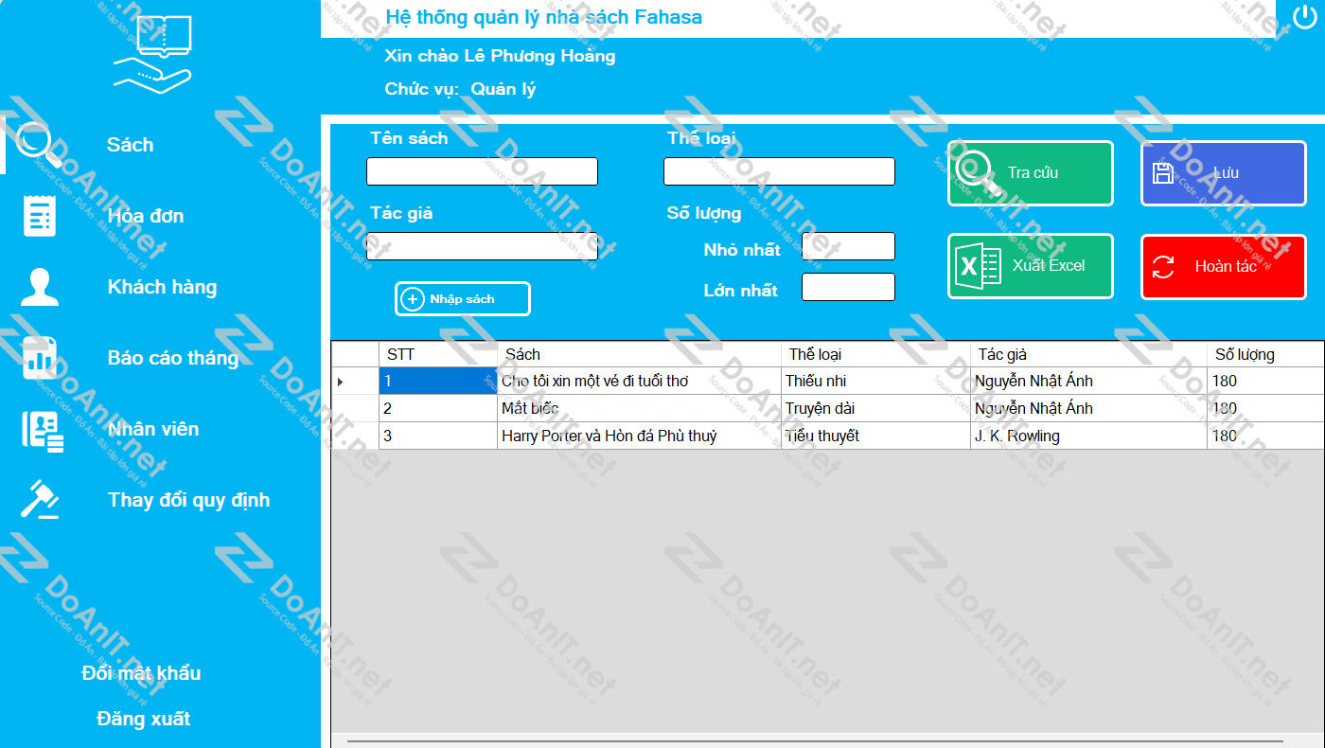Select the 'Mắt biếc' book cell
Viewport: 1325px width, 748px height.
(x=639, y=408)
